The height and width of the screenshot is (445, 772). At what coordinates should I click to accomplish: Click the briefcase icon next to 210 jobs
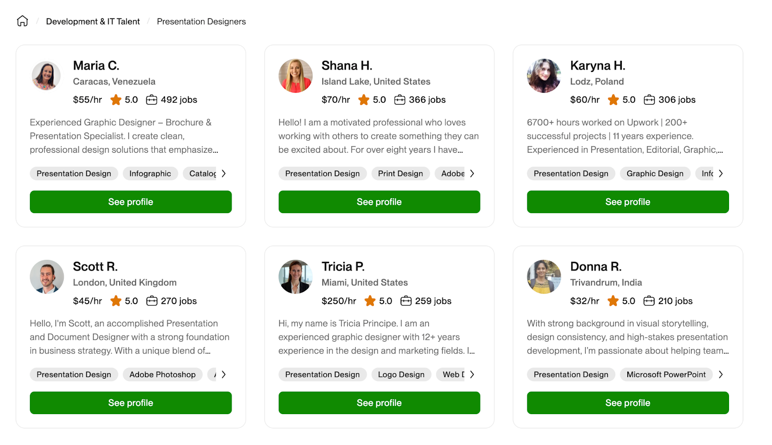(x=649, y=301)
